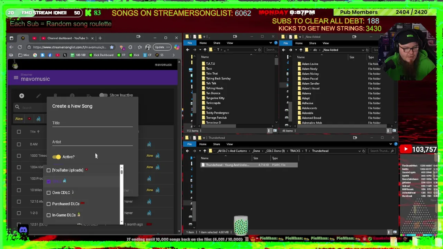The height and width of the screenshot is (249, 443).
Task: Open recent locations dropdown in T folder window
Action: click(x=200, y=50)
